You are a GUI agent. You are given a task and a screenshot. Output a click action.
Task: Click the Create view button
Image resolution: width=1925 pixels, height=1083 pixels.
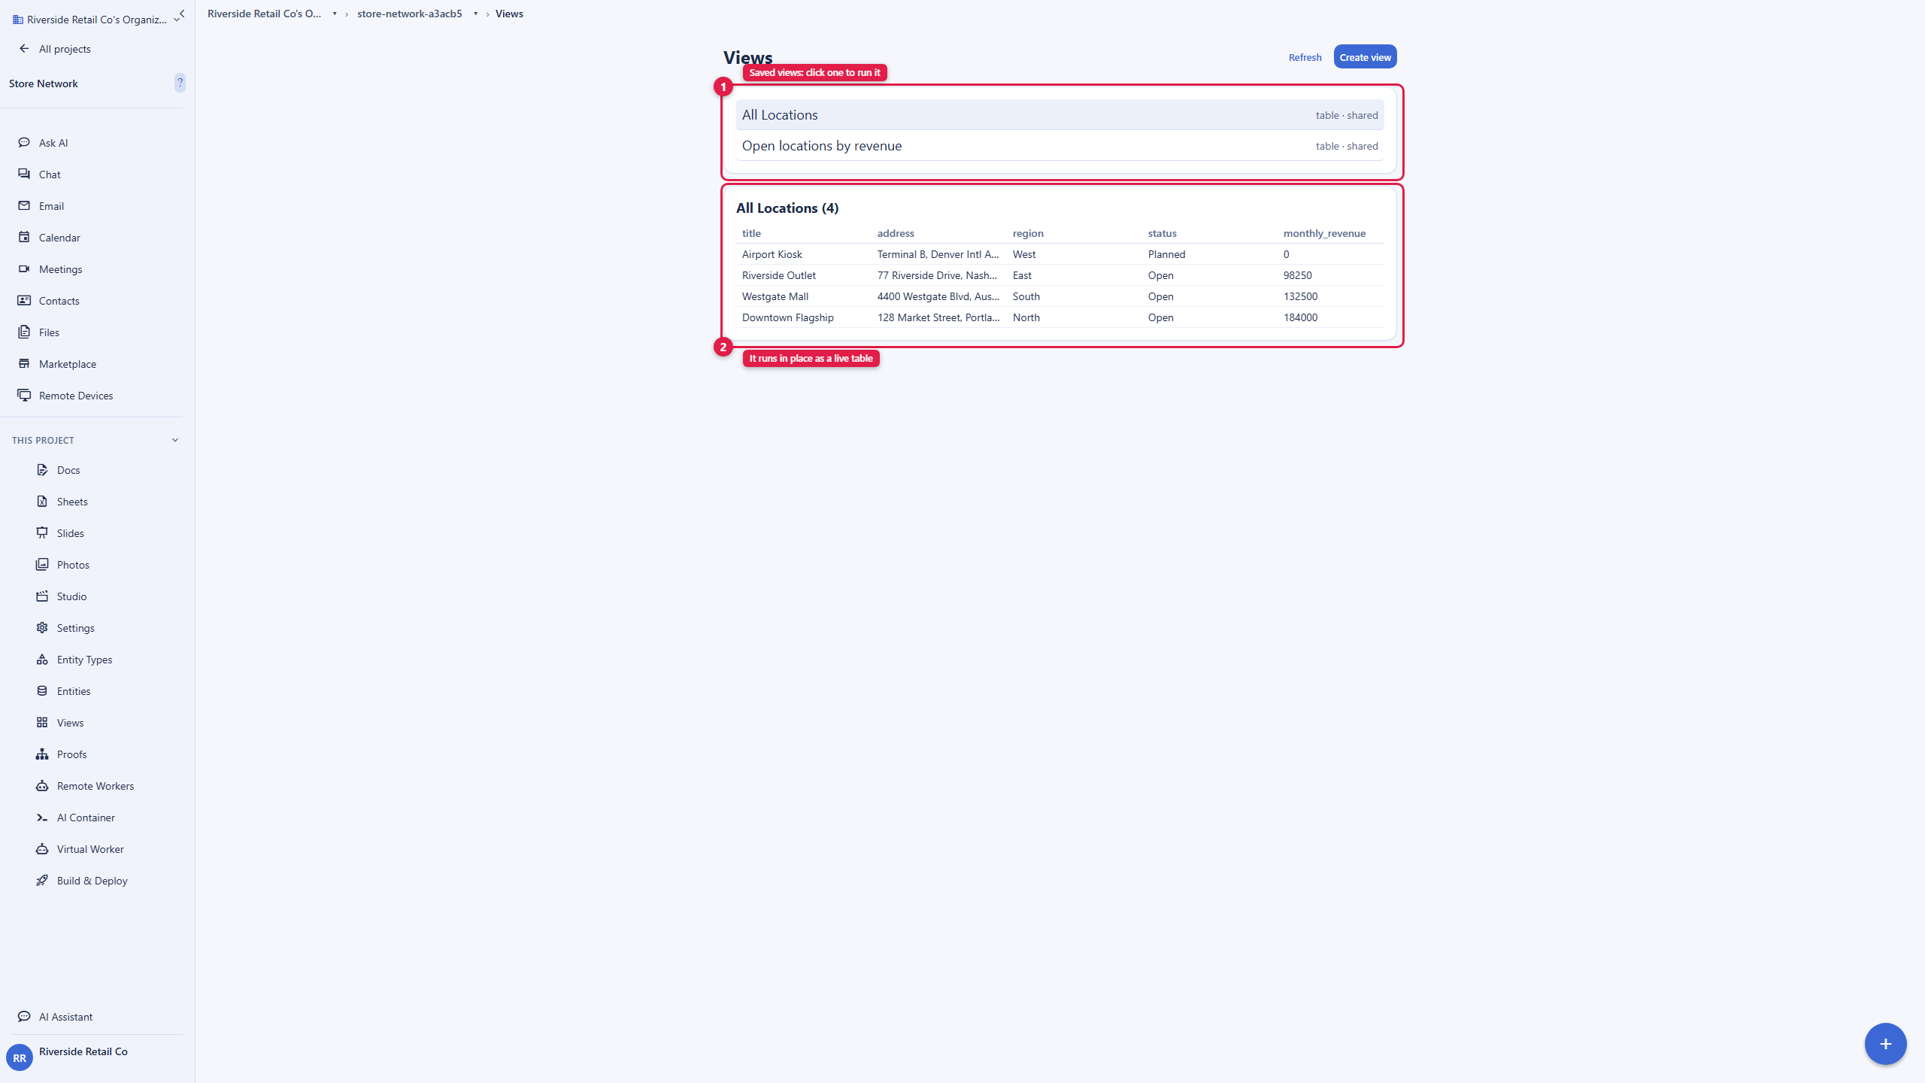pyautogui.click(x=1365, y=56)
